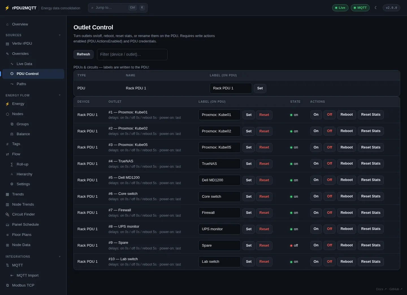Viewport: 407px width, 295px height.
Task: Click the Jump to search box
Action: point(118,8)
